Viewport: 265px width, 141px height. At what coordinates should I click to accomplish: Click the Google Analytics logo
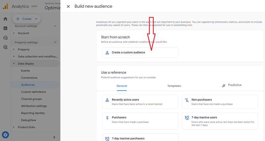6,6
